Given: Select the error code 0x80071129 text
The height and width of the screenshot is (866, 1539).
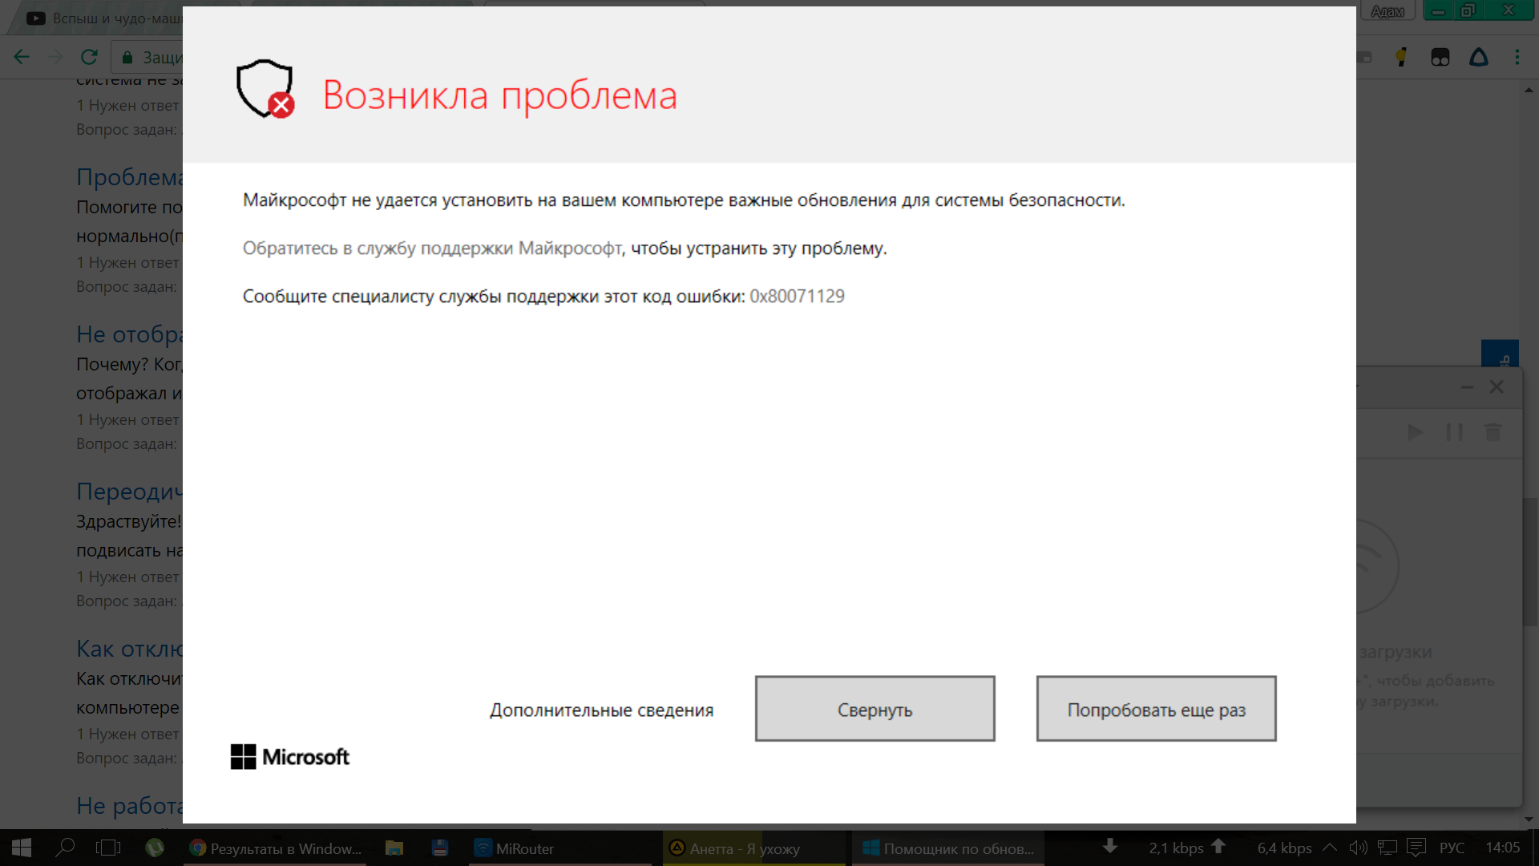Looking at the screenshot, I should pos(797,297).
